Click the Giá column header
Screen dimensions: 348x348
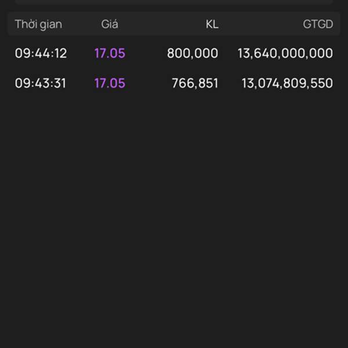[x=110, y=24]
